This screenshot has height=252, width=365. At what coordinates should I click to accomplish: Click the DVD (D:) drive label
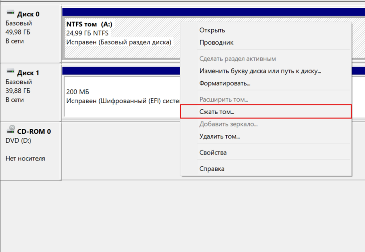tap(18, 141)
